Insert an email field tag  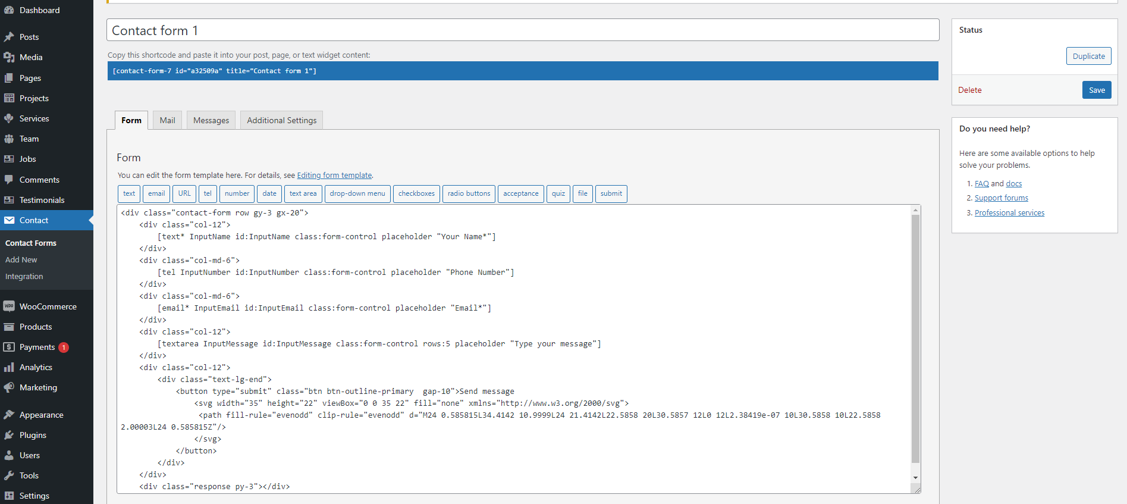pyautogui.click(x=156, y=194)
